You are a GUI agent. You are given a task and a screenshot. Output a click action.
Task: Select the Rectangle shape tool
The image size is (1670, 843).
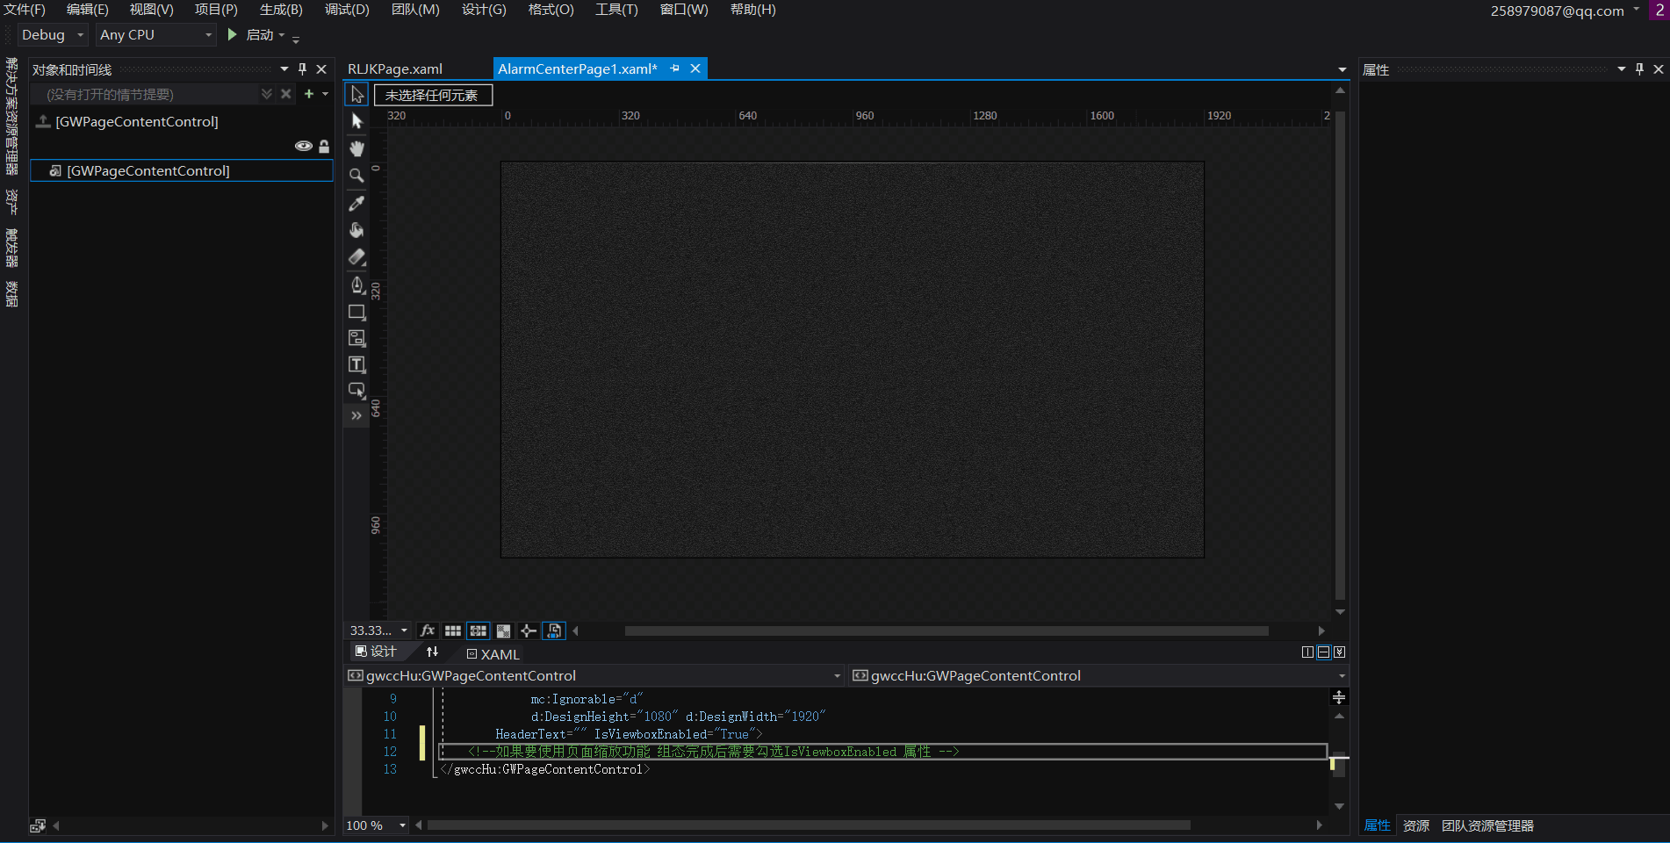click(356, 312)
